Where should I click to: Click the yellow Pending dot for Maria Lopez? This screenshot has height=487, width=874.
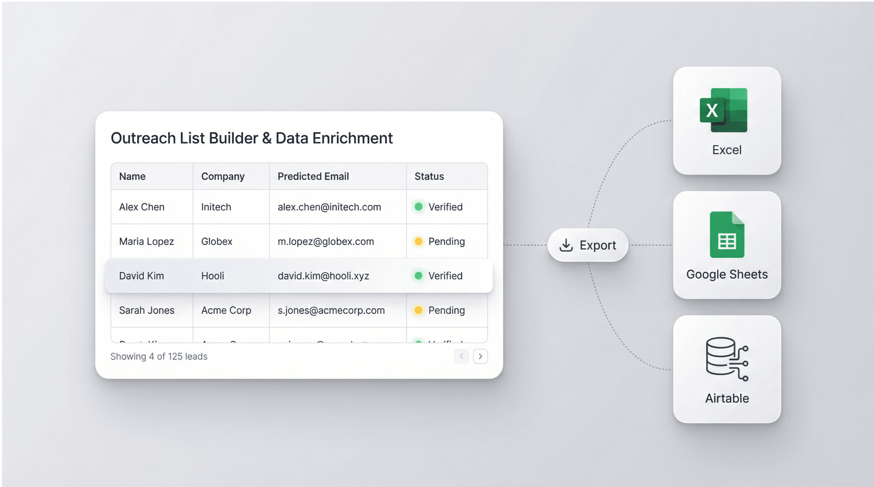point(419,241)
